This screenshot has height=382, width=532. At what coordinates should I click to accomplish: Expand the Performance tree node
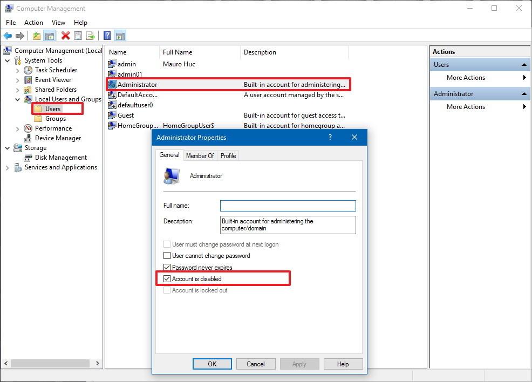pos(18,128)
